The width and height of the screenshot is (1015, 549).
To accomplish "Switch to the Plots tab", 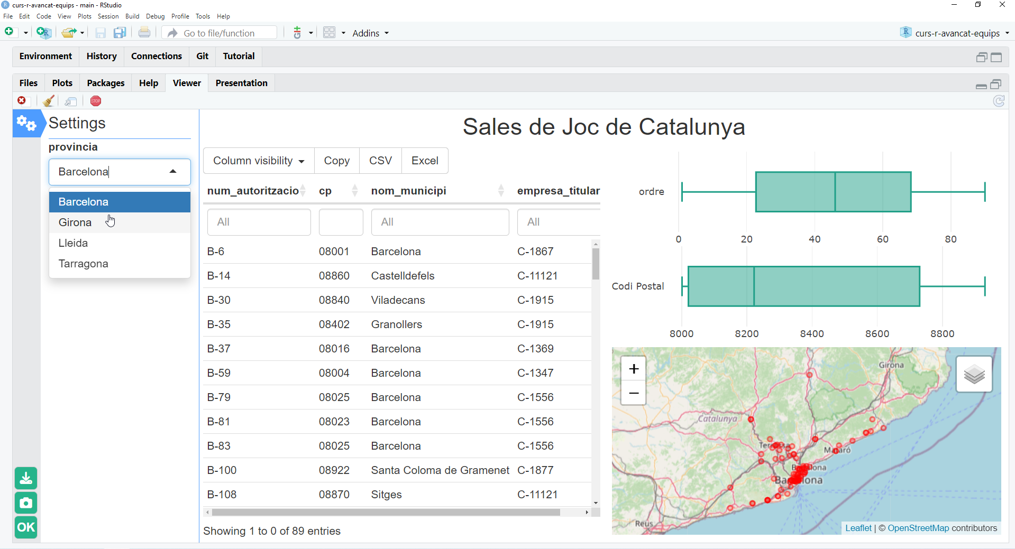I will point(62,83).
